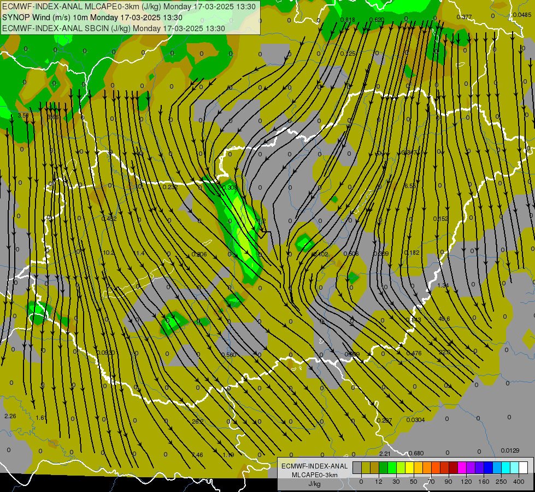This screenshot has width=535, height=492.
Task: Click the map value 0.506
Action: 351,253
